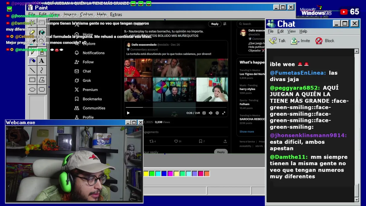Click the Follow people icon in sidebar
The width and height of the screenshot is (366, 206).
click(x=77, y=62)
